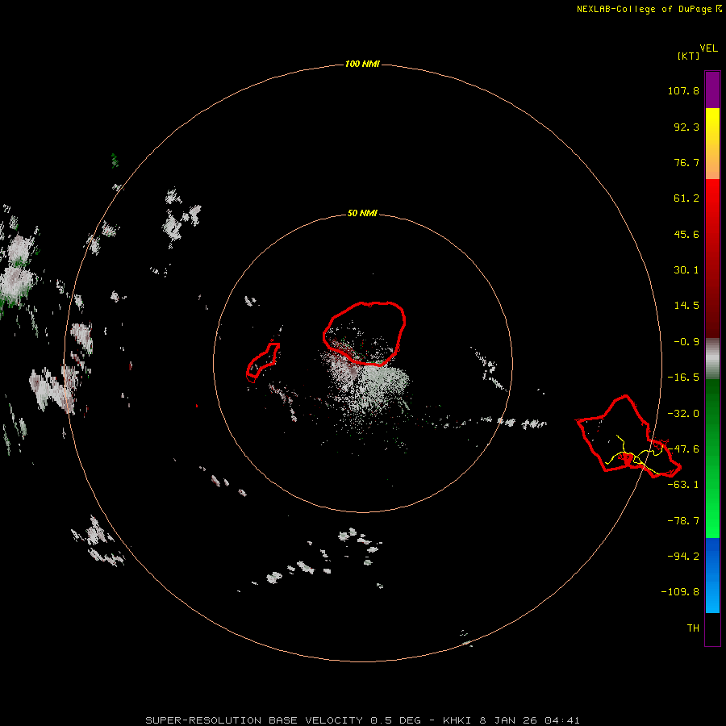Click the TH threshold label
Screen dimensions: 726x726
(693, 628)
